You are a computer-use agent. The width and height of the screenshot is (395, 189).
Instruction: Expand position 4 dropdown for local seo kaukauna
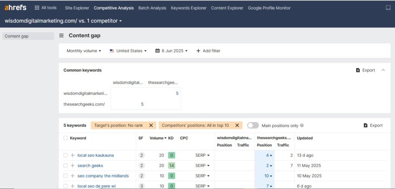click(x=269, y=156)
